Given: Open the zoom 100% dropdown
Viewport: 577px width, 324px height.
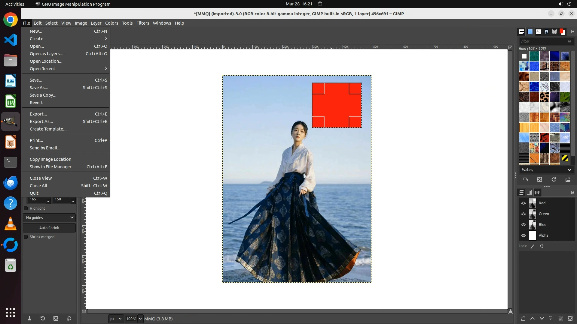Looking at the screenshot, I should coord(140,319).
